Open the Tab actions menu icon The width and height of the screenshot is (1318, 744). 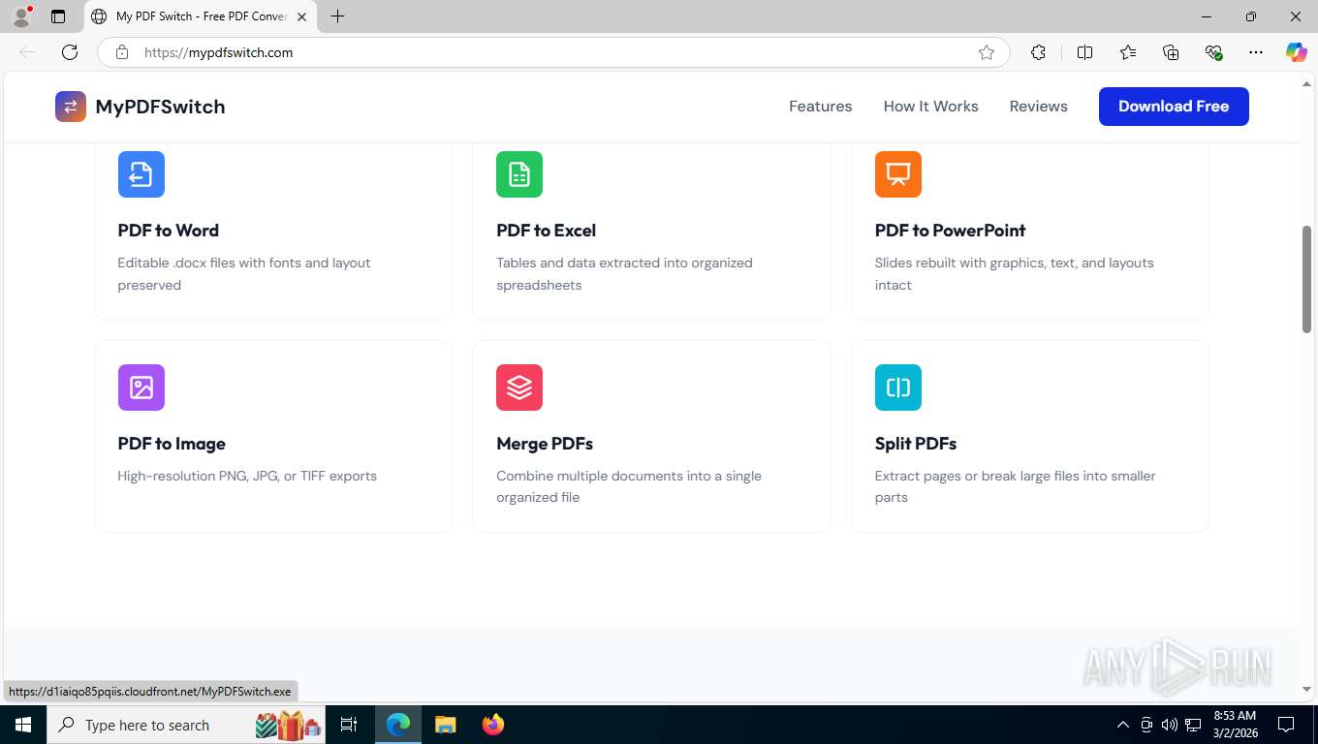[x=58, y=16]
